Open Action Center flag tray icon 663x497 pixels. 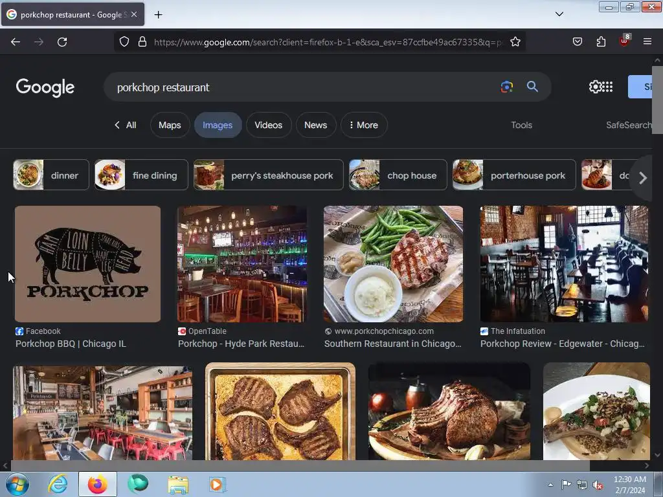coord(566,485)
